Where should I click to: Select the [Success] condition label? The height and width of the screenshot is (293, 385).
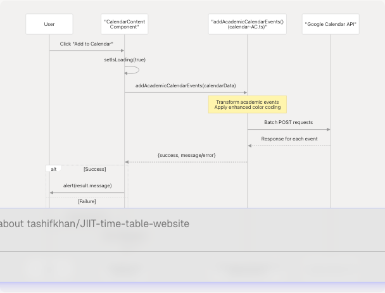(x=94, y=169)
